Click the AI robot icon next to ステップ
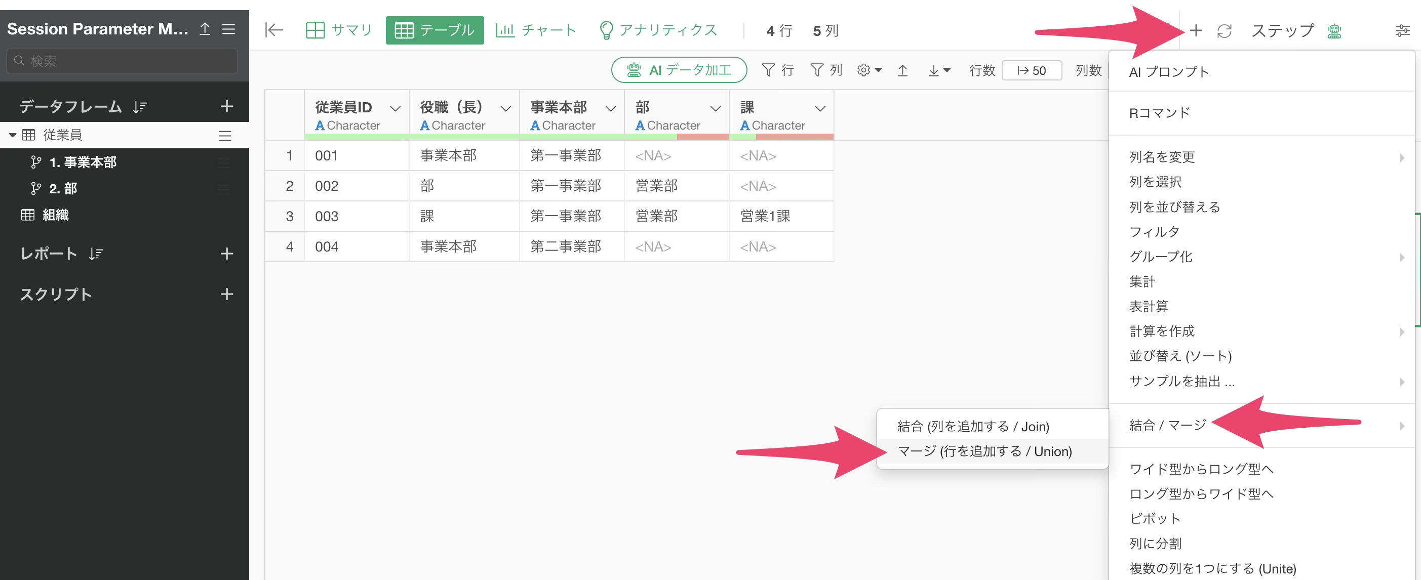The width and height of the screenshot is (1421, 580). point(1334,31)
